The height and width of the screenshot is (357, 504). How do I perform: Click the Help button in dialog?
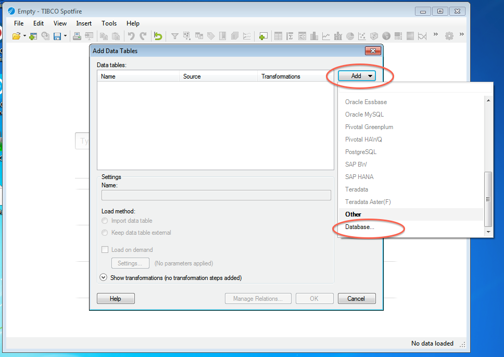pos(116,299)
